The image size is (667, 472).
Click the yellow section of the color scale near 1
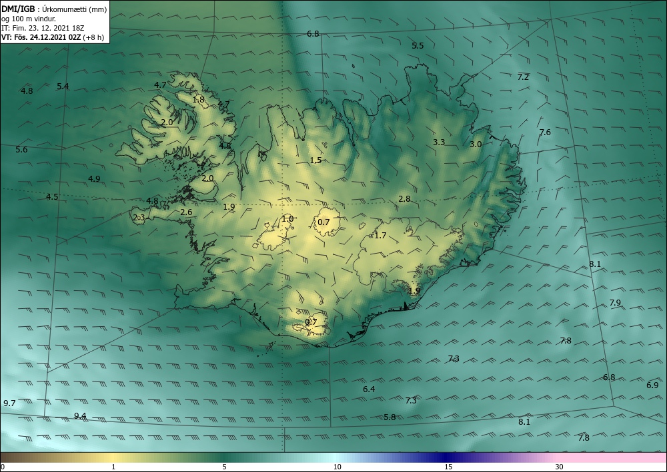point(113,457)
